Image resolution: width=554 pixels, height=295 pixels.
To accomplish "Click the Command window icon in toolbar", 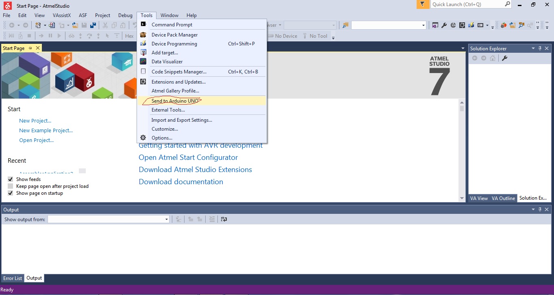I will [x=480, y=25].
